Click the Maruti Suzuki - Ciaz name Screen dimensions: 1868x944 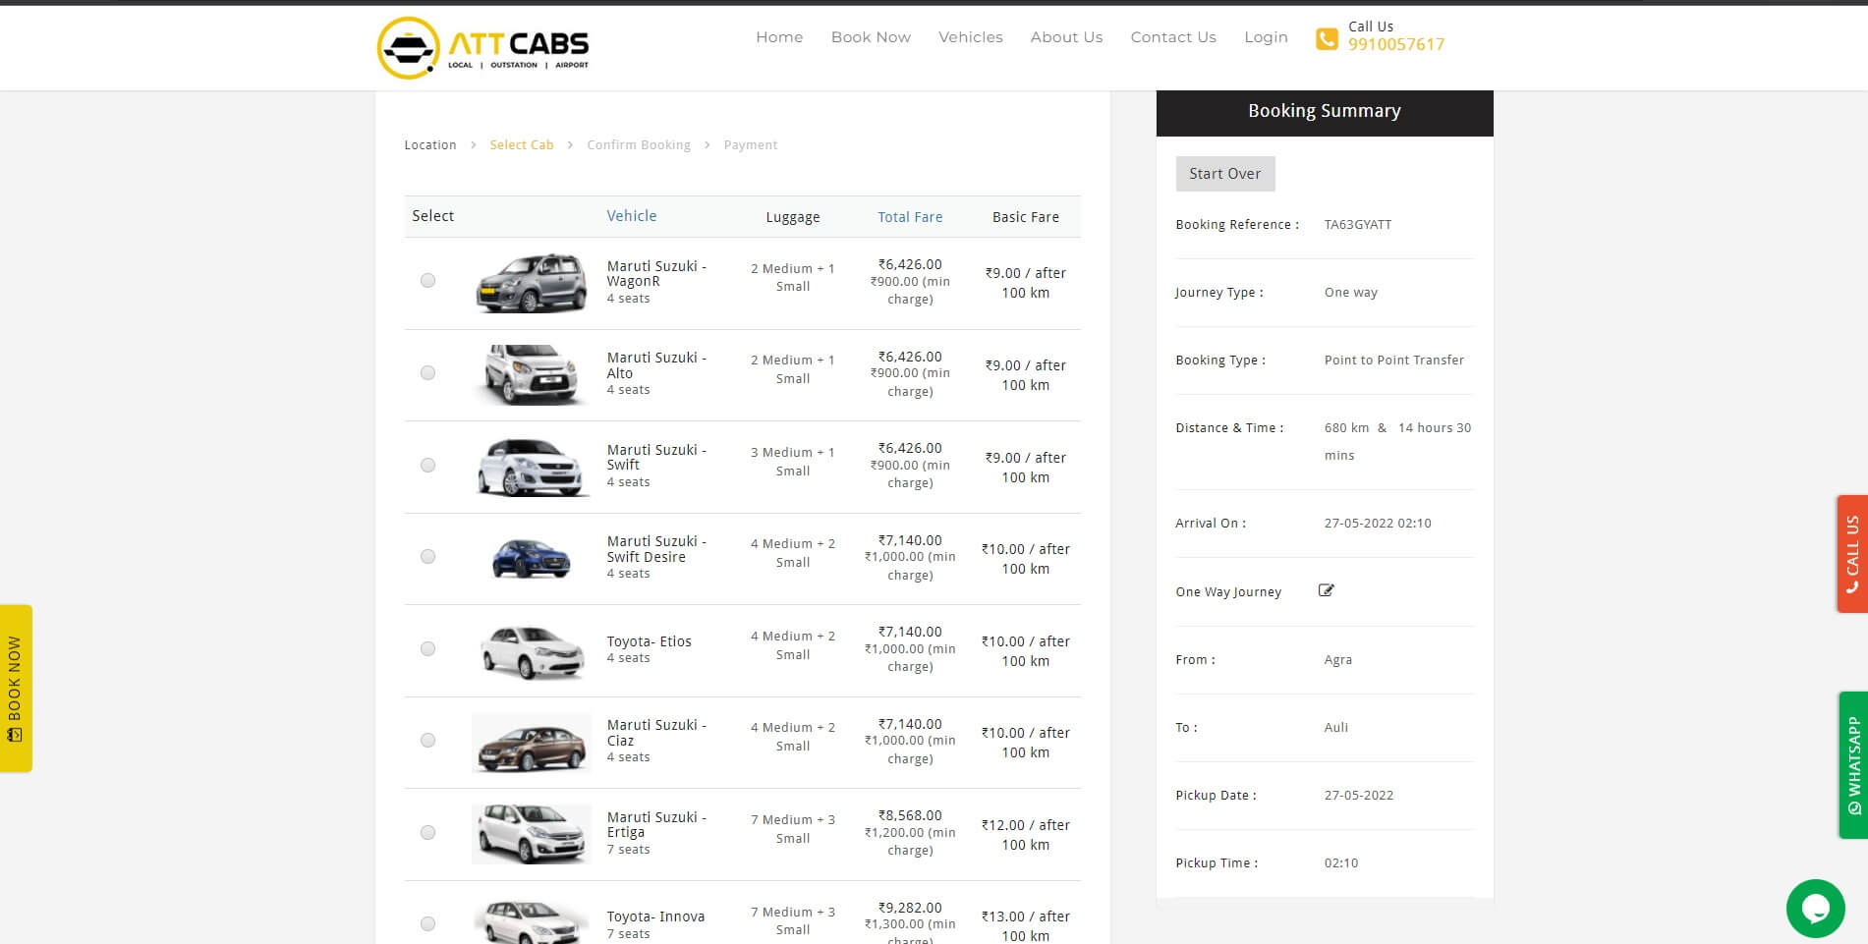(x=656, y=733)
